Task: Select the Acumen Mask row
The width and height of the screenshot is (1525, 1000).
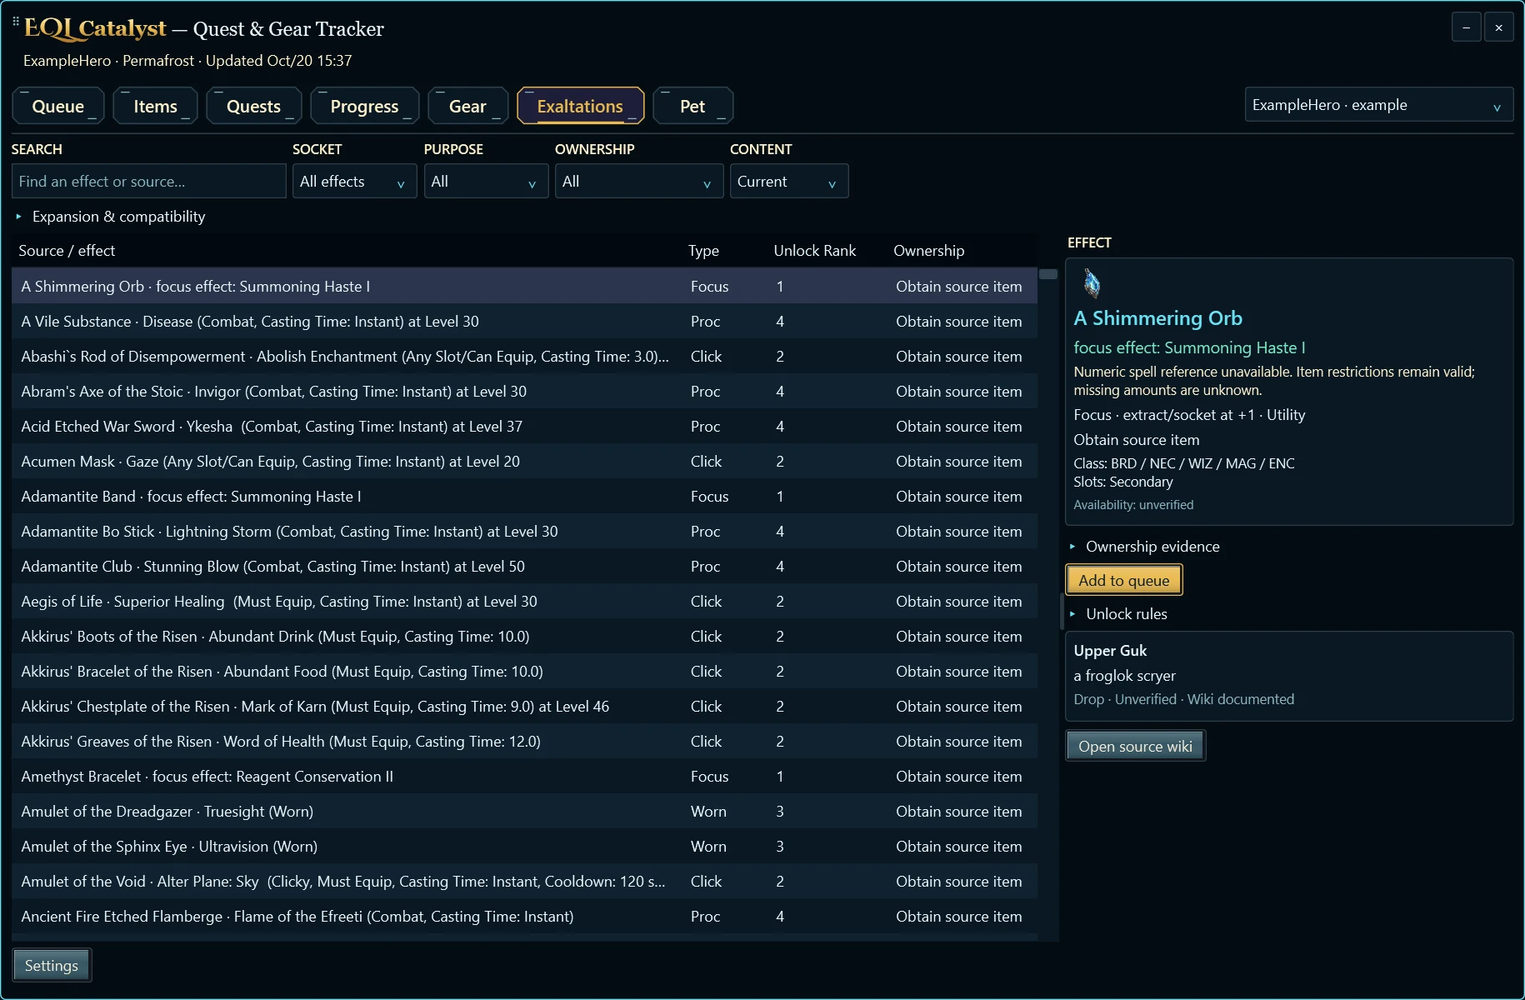Action: (x=524, y=461)
